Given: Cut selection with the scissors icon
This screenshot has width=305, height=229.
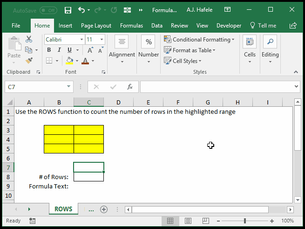Looking at the screenshot, I should (x=29, y=39).
